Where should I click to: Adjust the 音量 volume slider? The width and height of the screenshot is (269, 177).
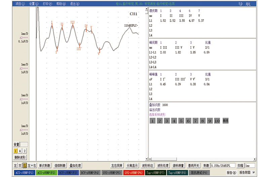24,145
